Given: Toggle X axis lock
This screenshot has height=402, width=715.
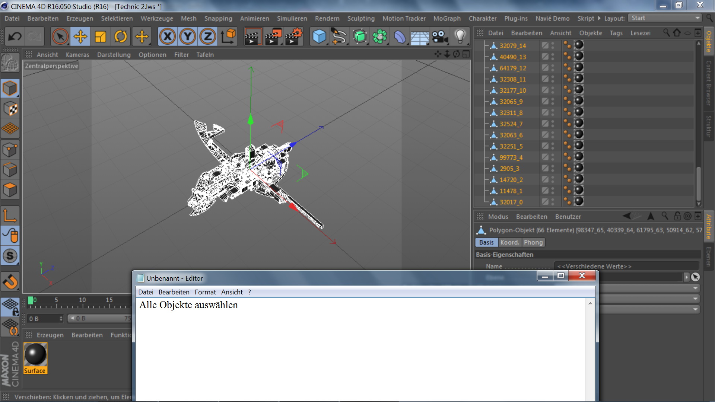Looking at the screenshot, I should click(168, 36).
